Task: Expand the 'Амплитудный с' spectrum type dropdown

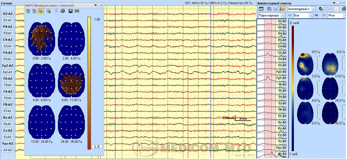Action: (x=314, y=9)
